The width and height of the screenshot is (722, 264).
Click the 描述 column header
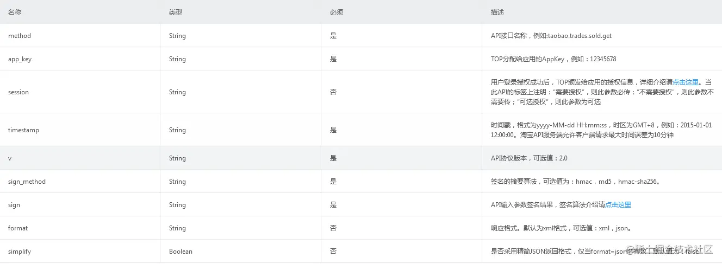tap(497, 12)
